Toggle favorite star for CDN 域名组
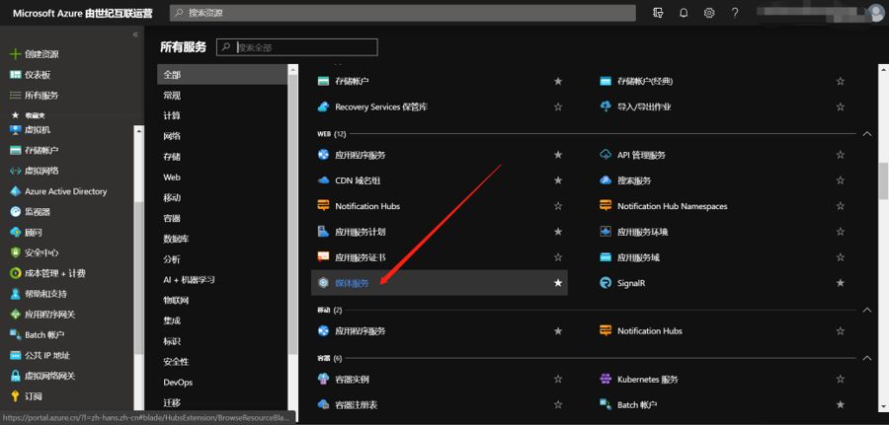Viewport: 889px width, 425px height. coord(558,180)
